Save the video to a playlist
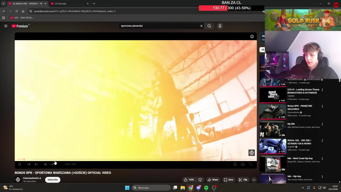This screenshot has height=192, width=341. [x=229, y=180]
